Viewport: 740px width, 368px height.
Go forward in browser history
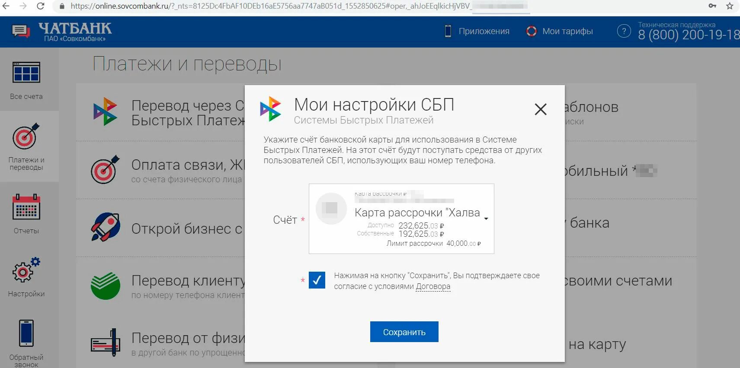(x=23, y=6)
